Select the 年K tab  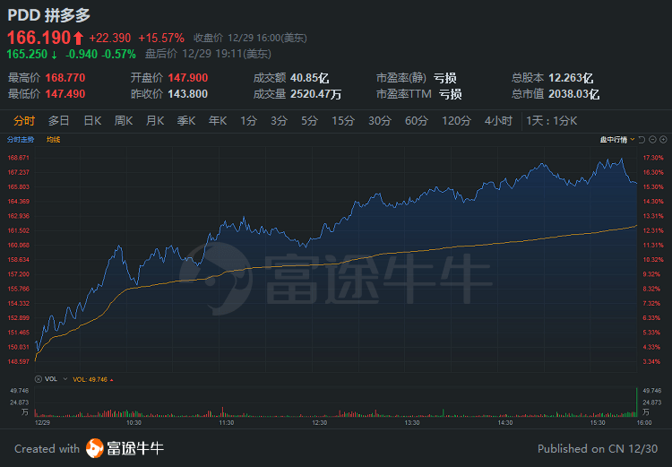coord(218,121)
